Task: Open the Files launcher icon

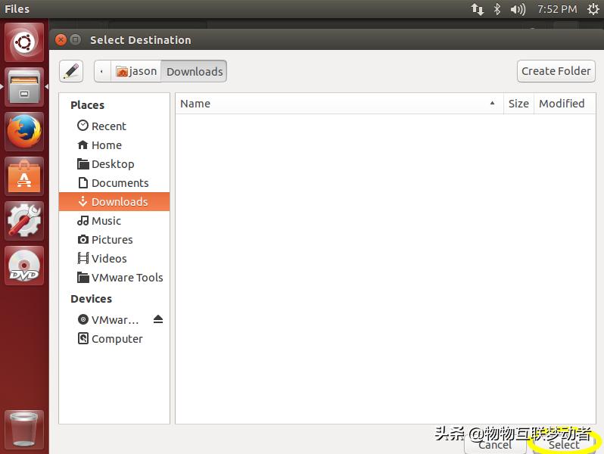Action: pos(24,87)
